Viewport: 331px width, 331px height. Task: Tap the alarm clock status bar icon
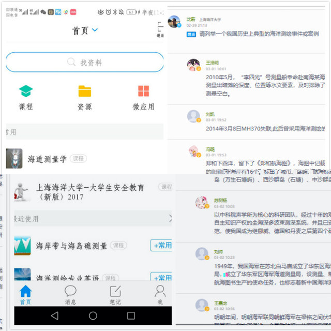[x=109, y=12]
